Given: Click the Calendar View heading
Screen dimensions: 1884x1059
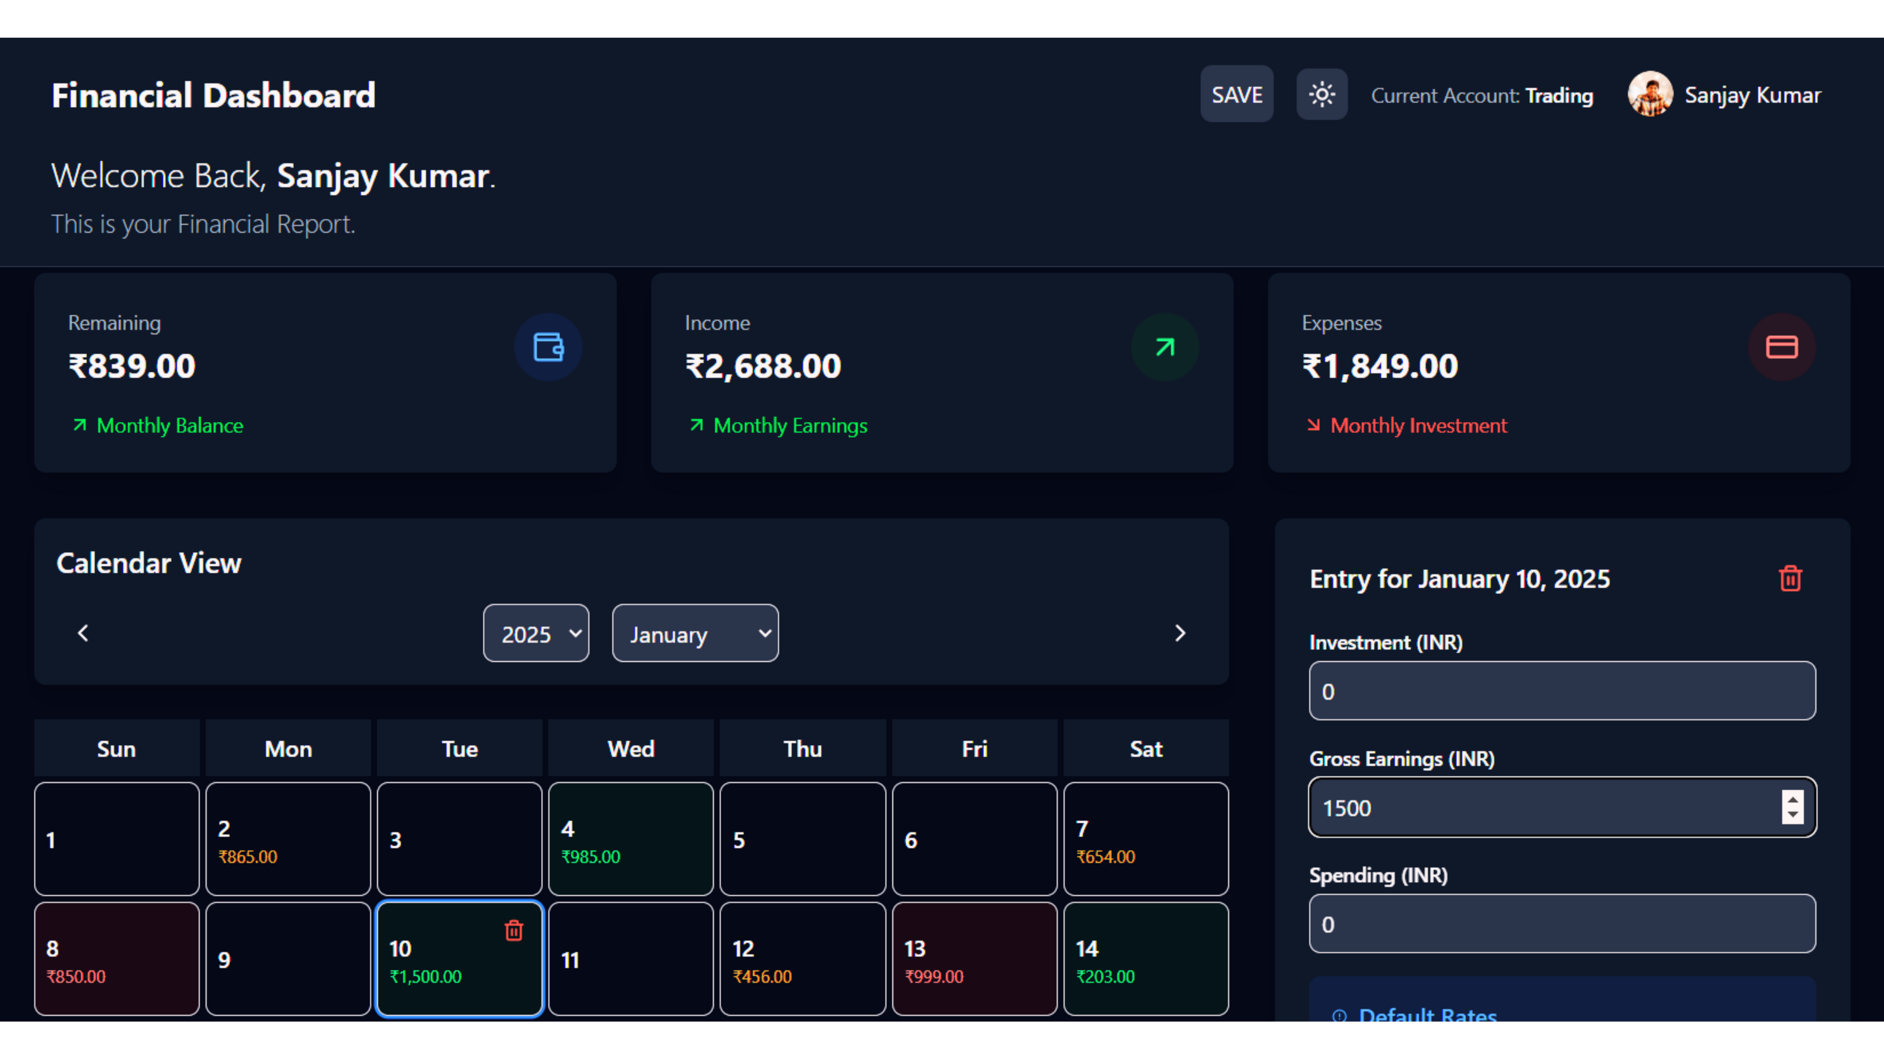Looking at the screenshot, I should [x=149, y=563].
